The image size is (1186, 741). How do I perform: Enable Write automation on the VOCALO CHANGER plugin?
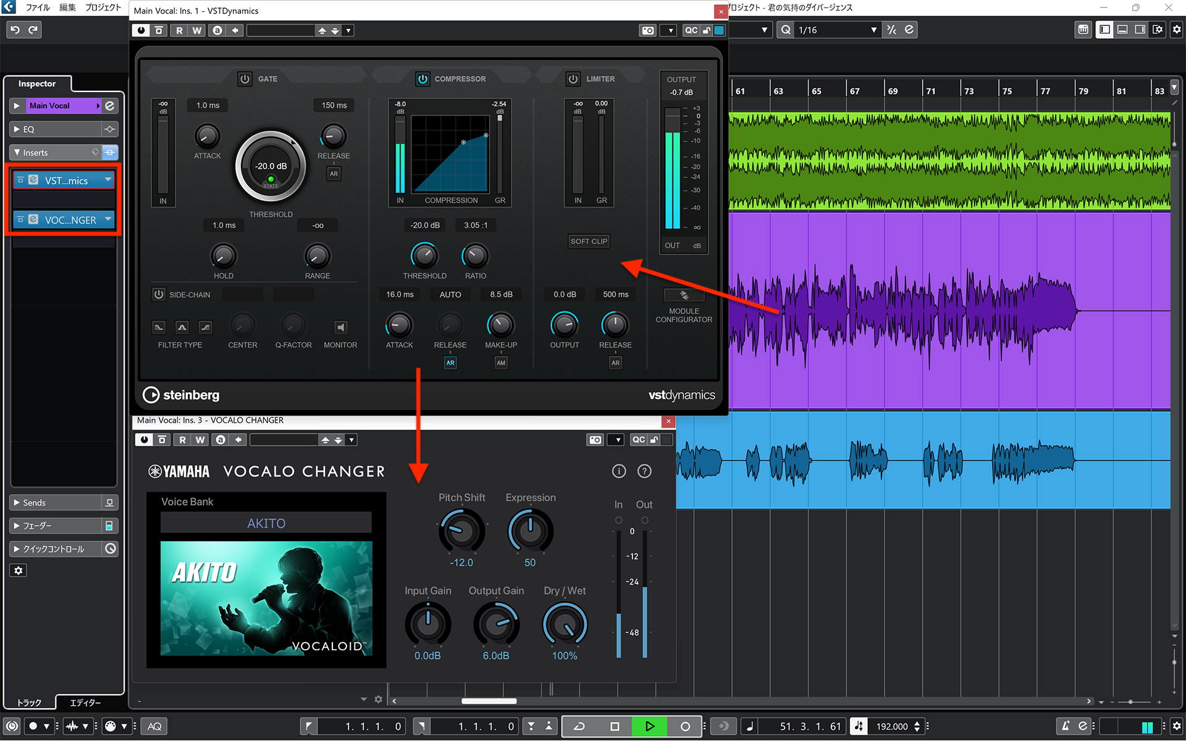click(x=199, y=439)
